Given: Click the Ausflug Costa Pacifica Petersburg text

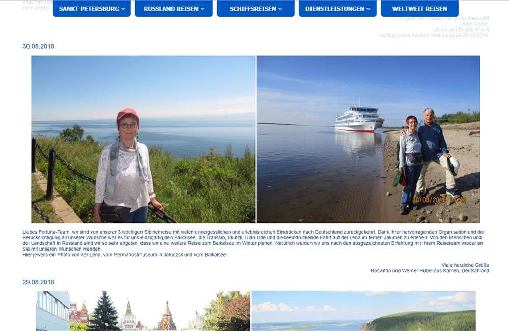Looking at the screenshot, I should (x=433, y=35).
